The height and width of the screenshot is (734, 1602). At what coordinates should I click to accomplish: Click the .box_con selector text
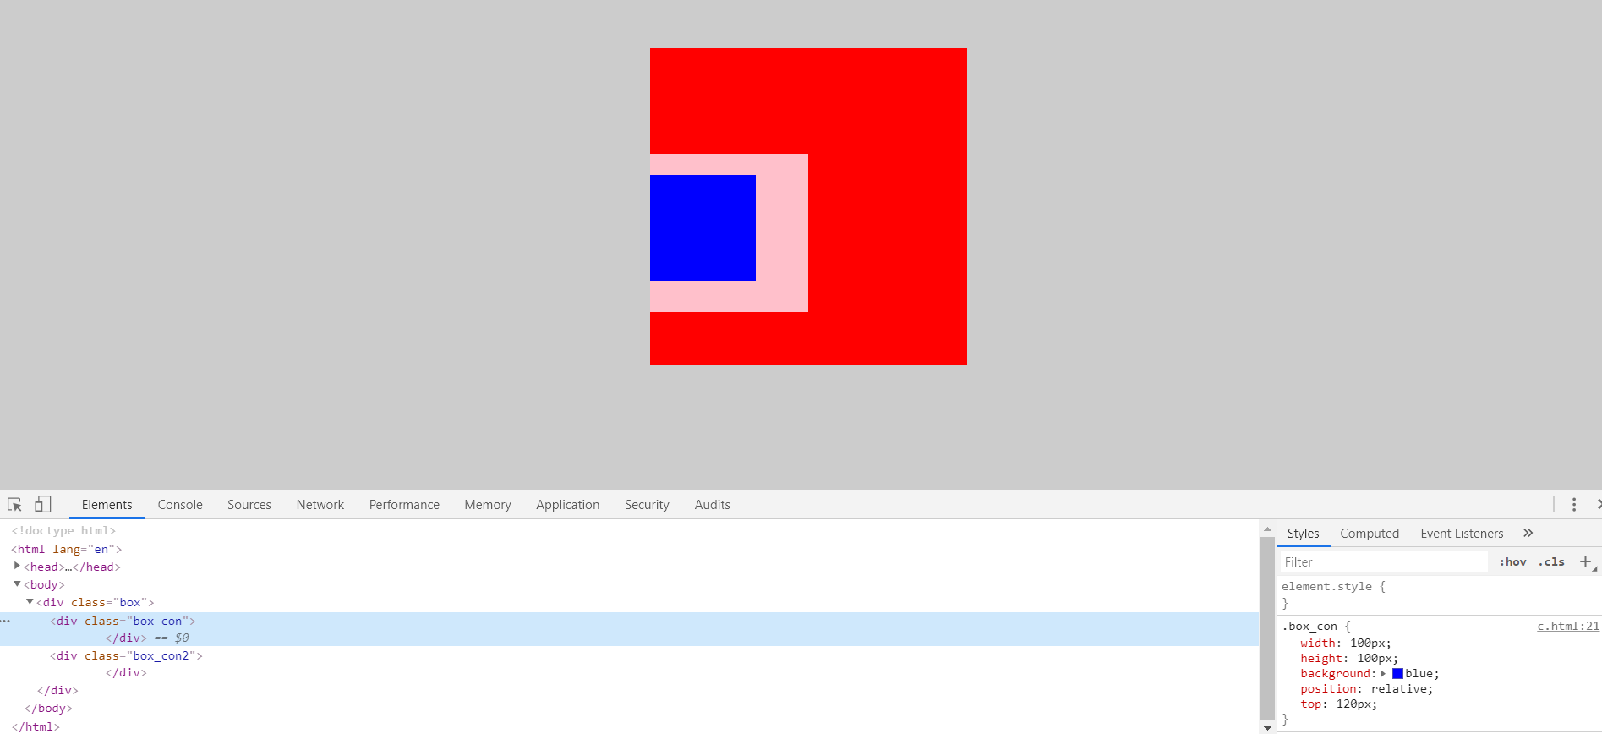click(1309, 627)
